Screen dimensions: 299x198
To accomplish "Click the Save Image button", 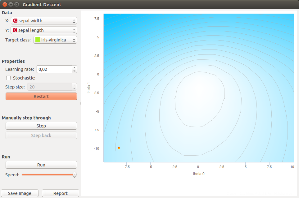I will 20,193.
